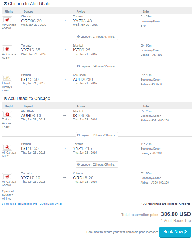This screenshot has height=240, width=193.
Task: Click the Layover 04 hours 25 mins badge
Action: 97,66
